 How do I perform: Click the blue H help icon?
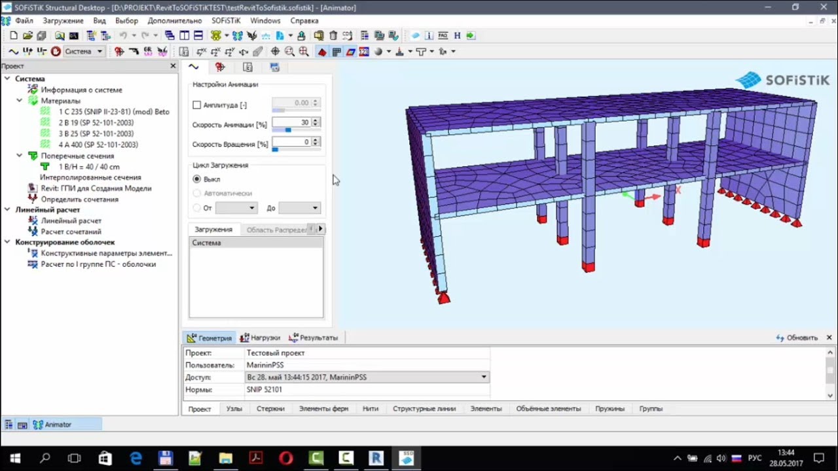pyautogui.click(x=457, y=36)
